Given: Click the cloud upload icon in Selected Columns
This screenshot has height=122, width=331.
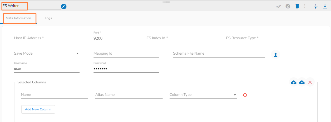Looking at the screenshot, I should click(x=302, y=82).
